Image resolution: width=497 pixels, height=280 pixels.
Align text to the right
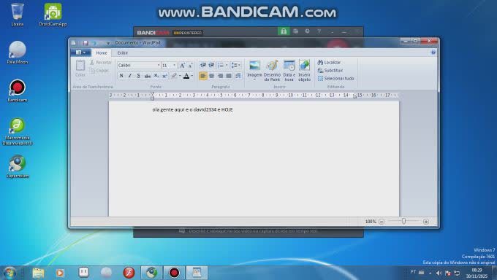click(x=220, y=76)
